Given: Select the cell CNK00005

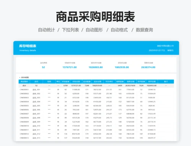Looking at the screenshot, I should [x=24, y=106].
